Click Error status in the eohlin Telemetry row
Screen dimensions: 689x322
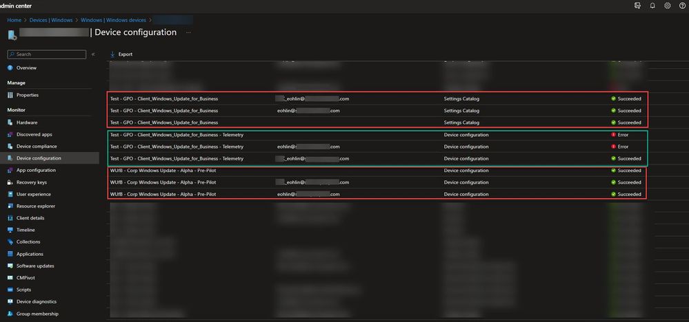pyautogui.click(x=623, y=147)
